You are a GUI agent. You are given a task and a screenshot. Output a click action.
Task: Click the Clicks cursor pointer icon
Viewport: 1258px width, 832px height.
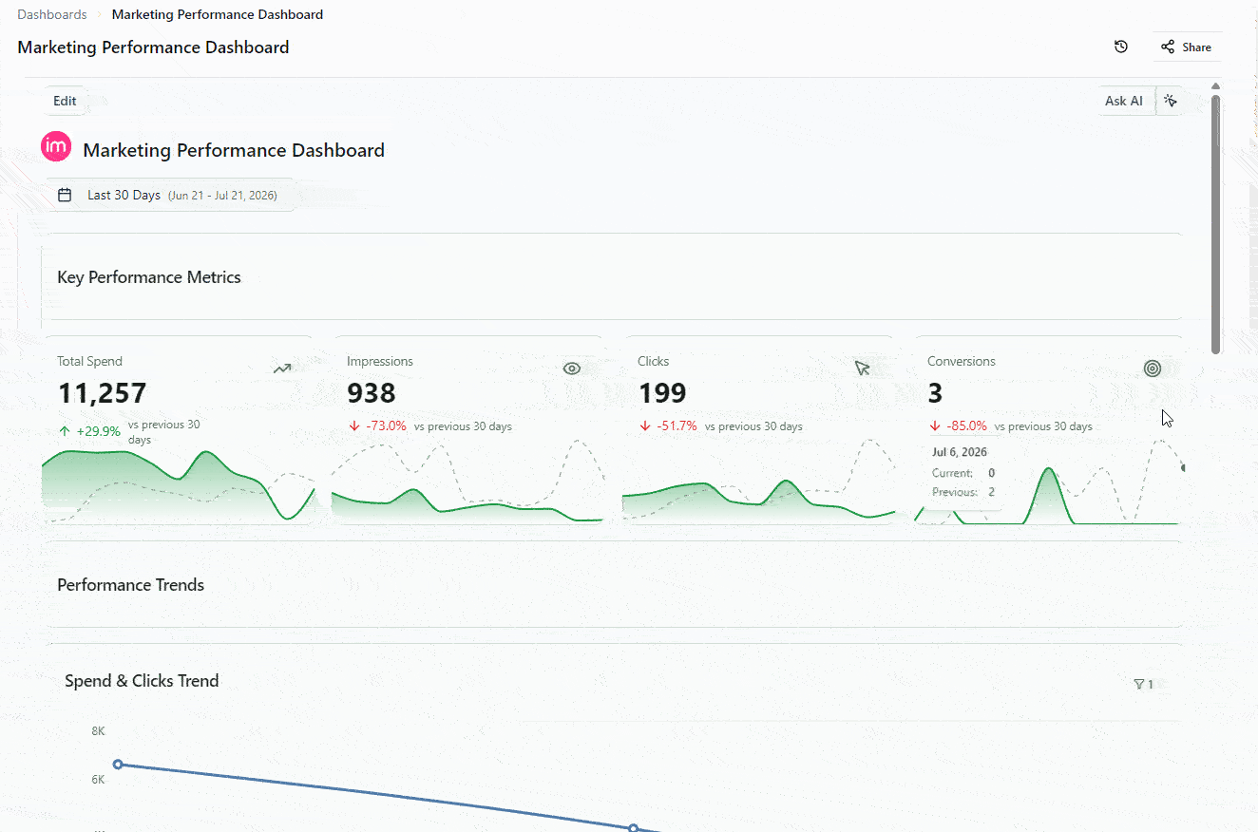(x=862, y=369)
